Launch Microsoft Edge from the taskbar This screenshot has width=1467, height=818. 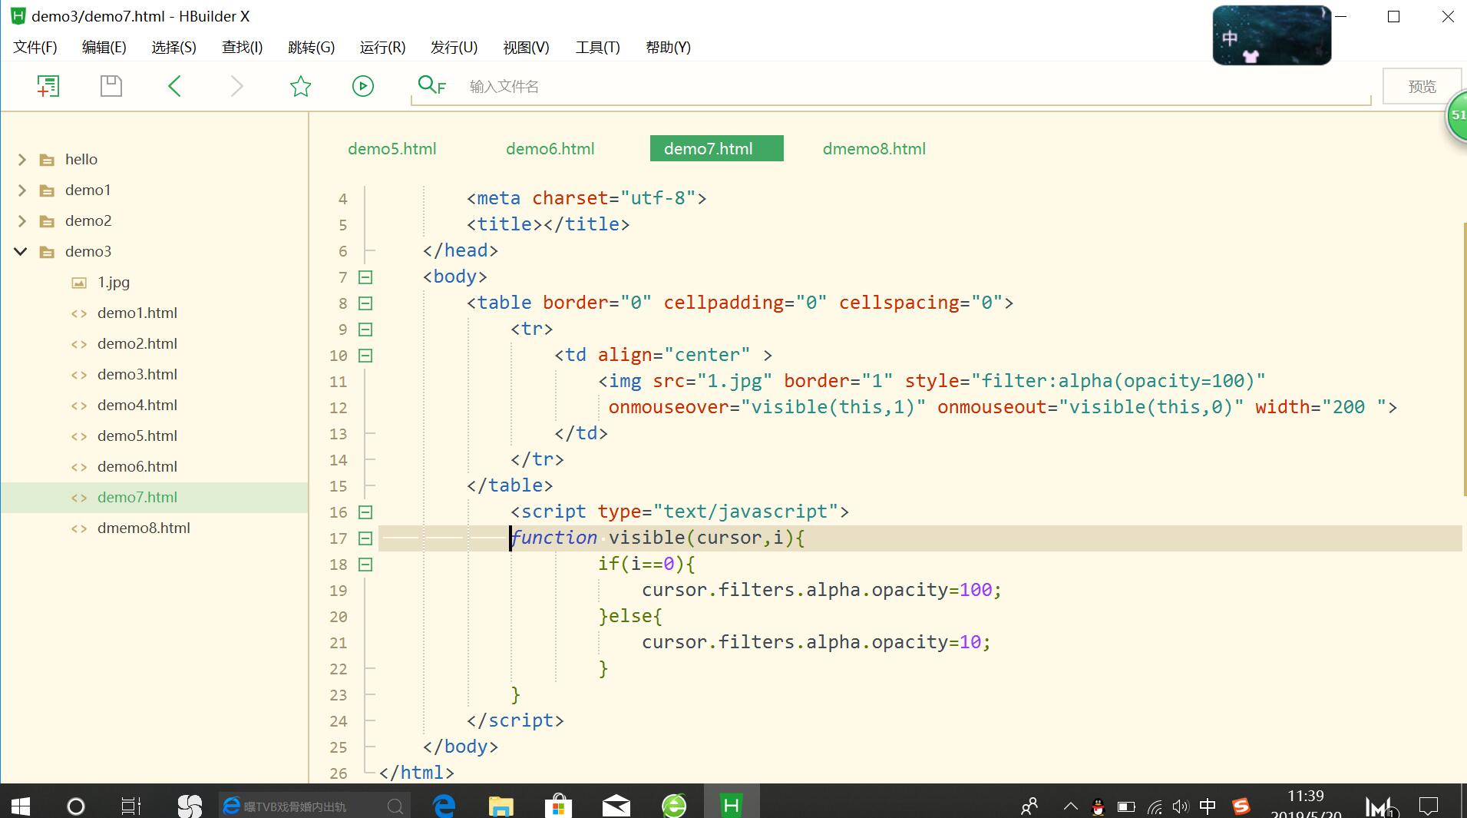444,806
